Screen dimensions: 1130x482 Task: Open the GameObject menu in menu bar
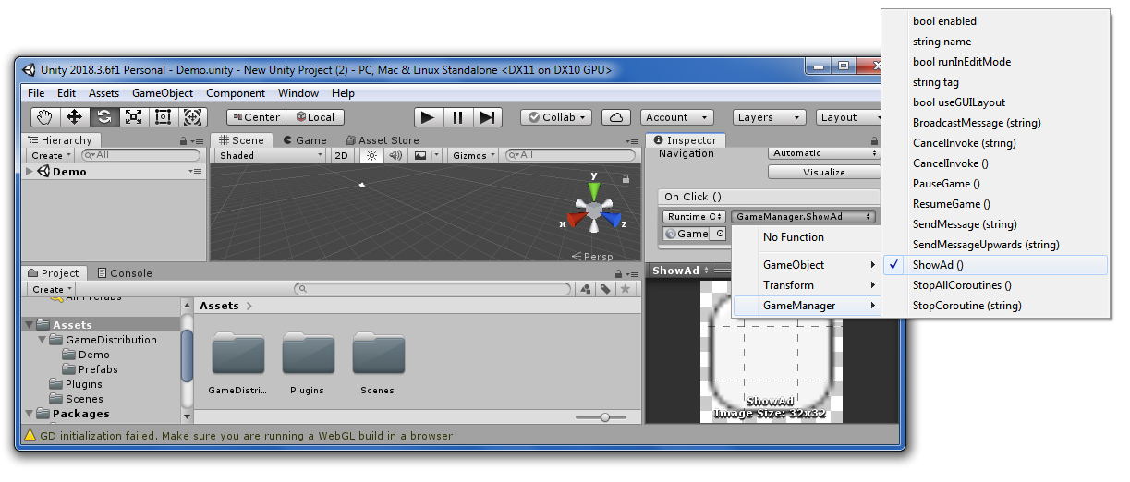click(163, 93)
